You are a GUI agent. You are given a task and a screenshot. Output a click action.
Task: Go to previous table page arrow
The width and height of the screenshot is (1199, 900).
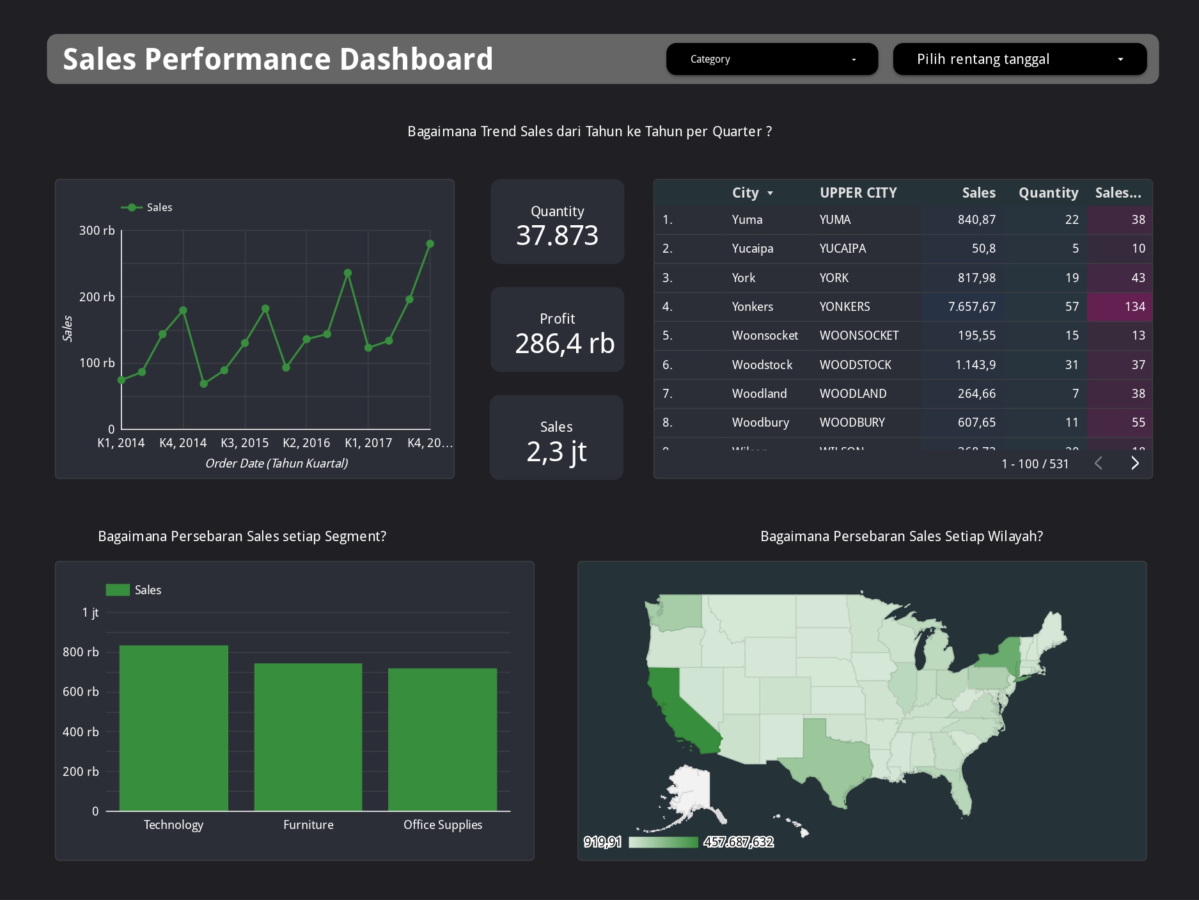[1098, 463]
